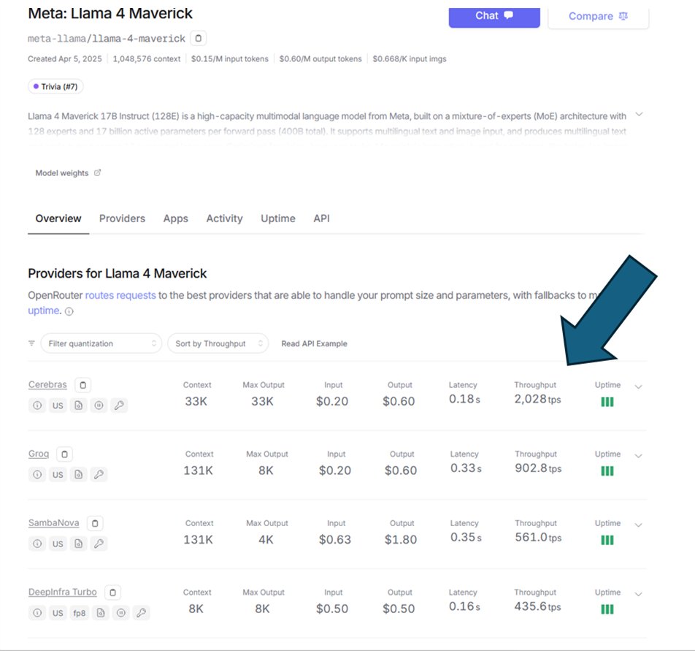Click the US region badge for DeepInfra Turbo
695x651 pixels.
pyautogui.click(x=58, y=613)
